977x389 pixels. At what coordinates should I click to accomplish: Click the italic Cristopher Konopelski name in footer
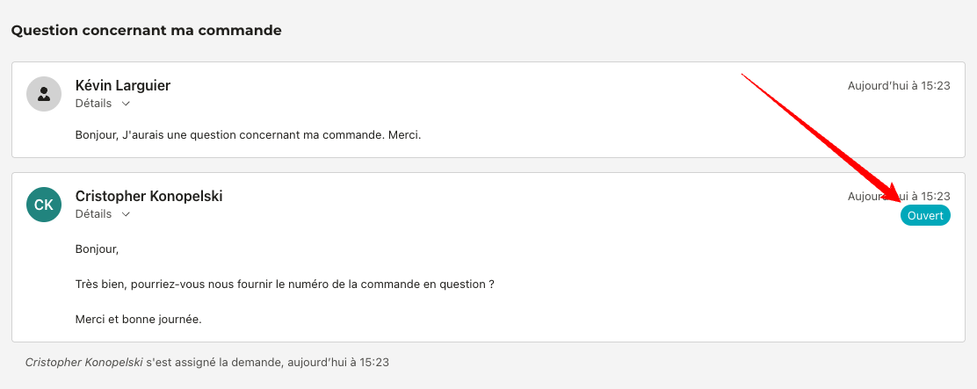[x=83, y=362]
